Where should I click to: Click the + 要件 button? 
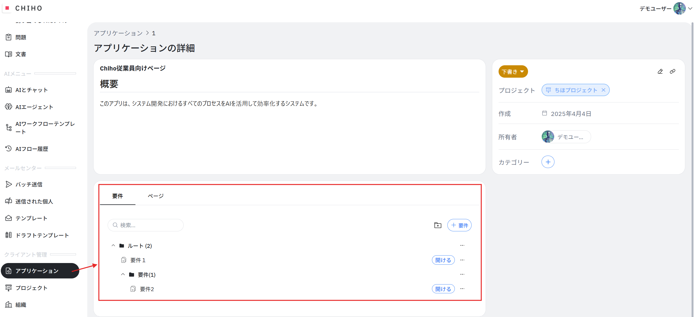pyautogui.click(x=459, y=225)
